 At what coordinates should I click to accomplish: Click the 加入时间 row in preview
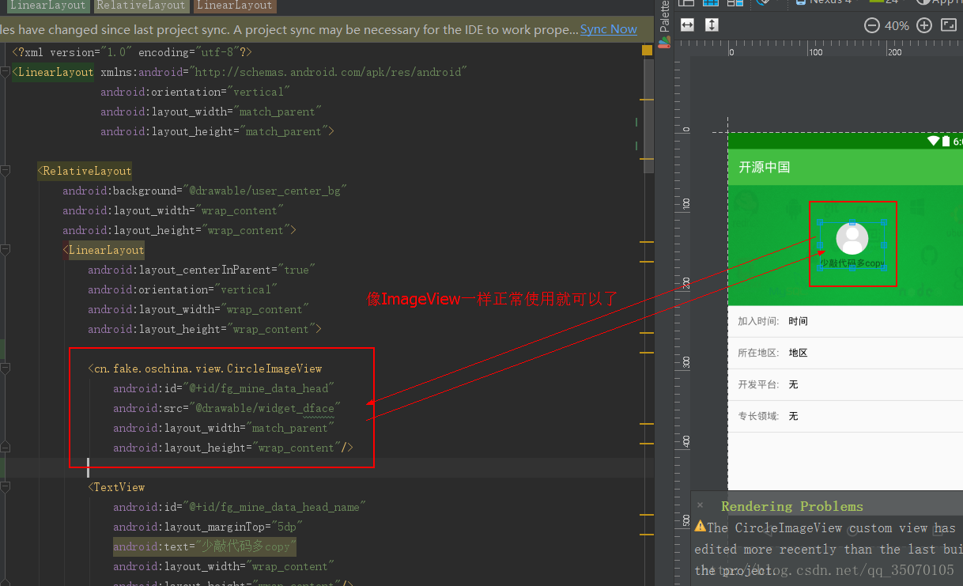pos(845,321)
